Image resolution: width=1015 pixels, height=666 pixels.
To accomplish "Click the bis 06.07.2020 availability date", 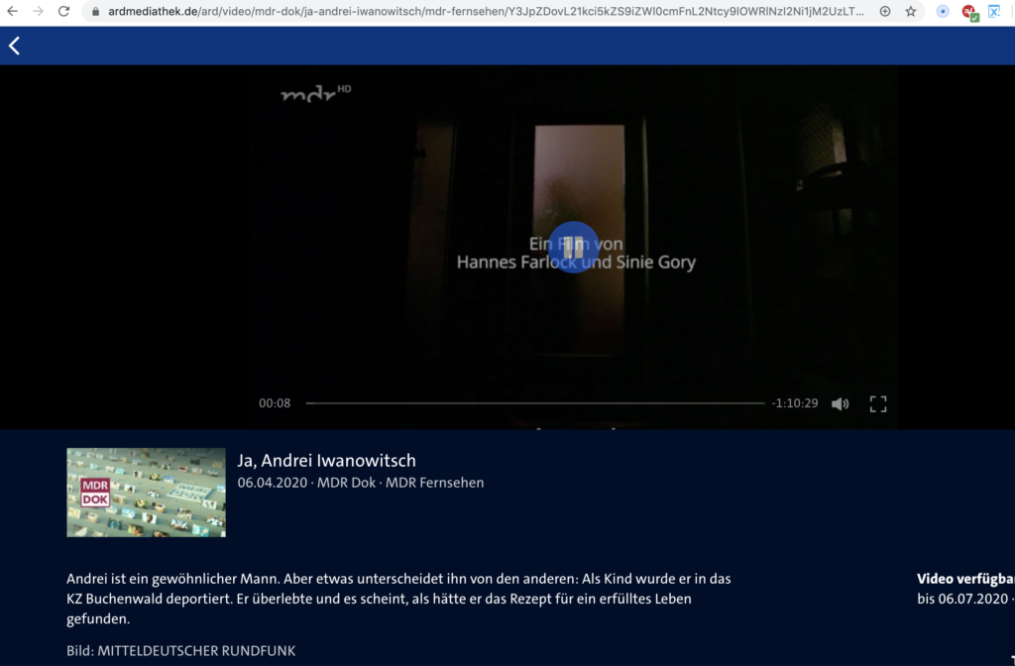I will pyautogui.click(x=962, y=599).
